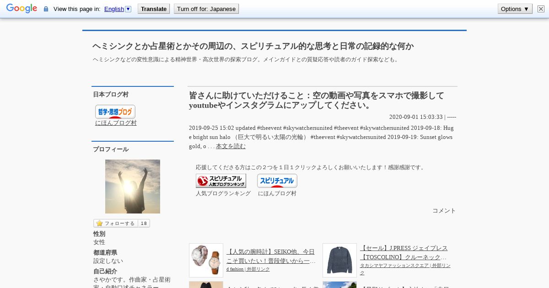Close the Google translate bar
The image size is (549, 288).
pyautogui.click(x=541, y=9)
